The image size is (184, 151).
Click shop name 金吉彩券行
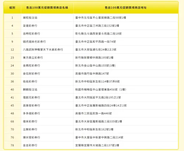30,145
